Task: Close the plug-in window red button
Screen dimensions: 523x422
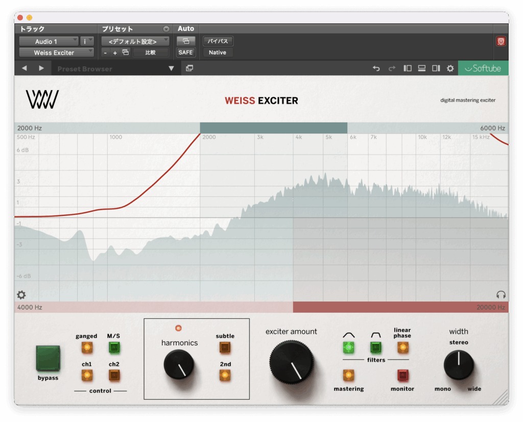Action: (x=20, y=17)
